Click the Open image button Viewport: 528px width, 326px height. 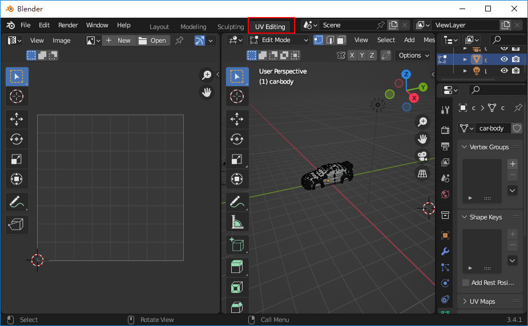[x=153, y=40]
